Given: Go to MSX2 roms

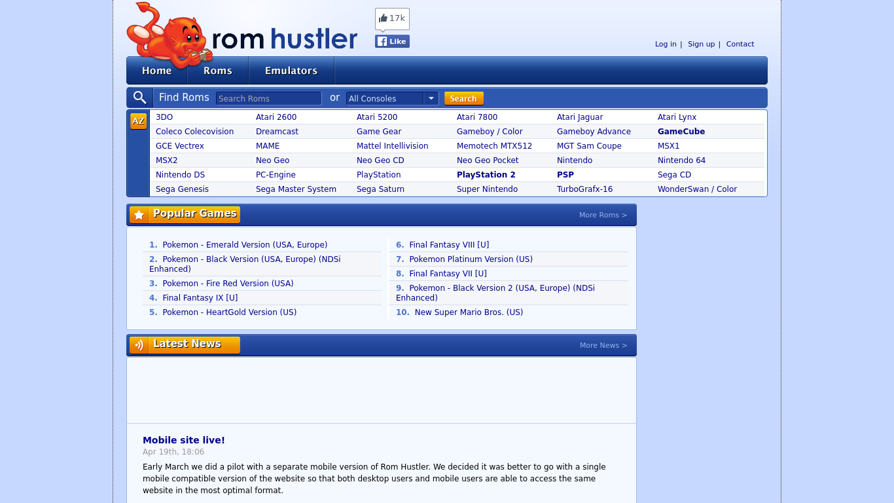Looking at the screenshot, I should (x=166, y=160).
